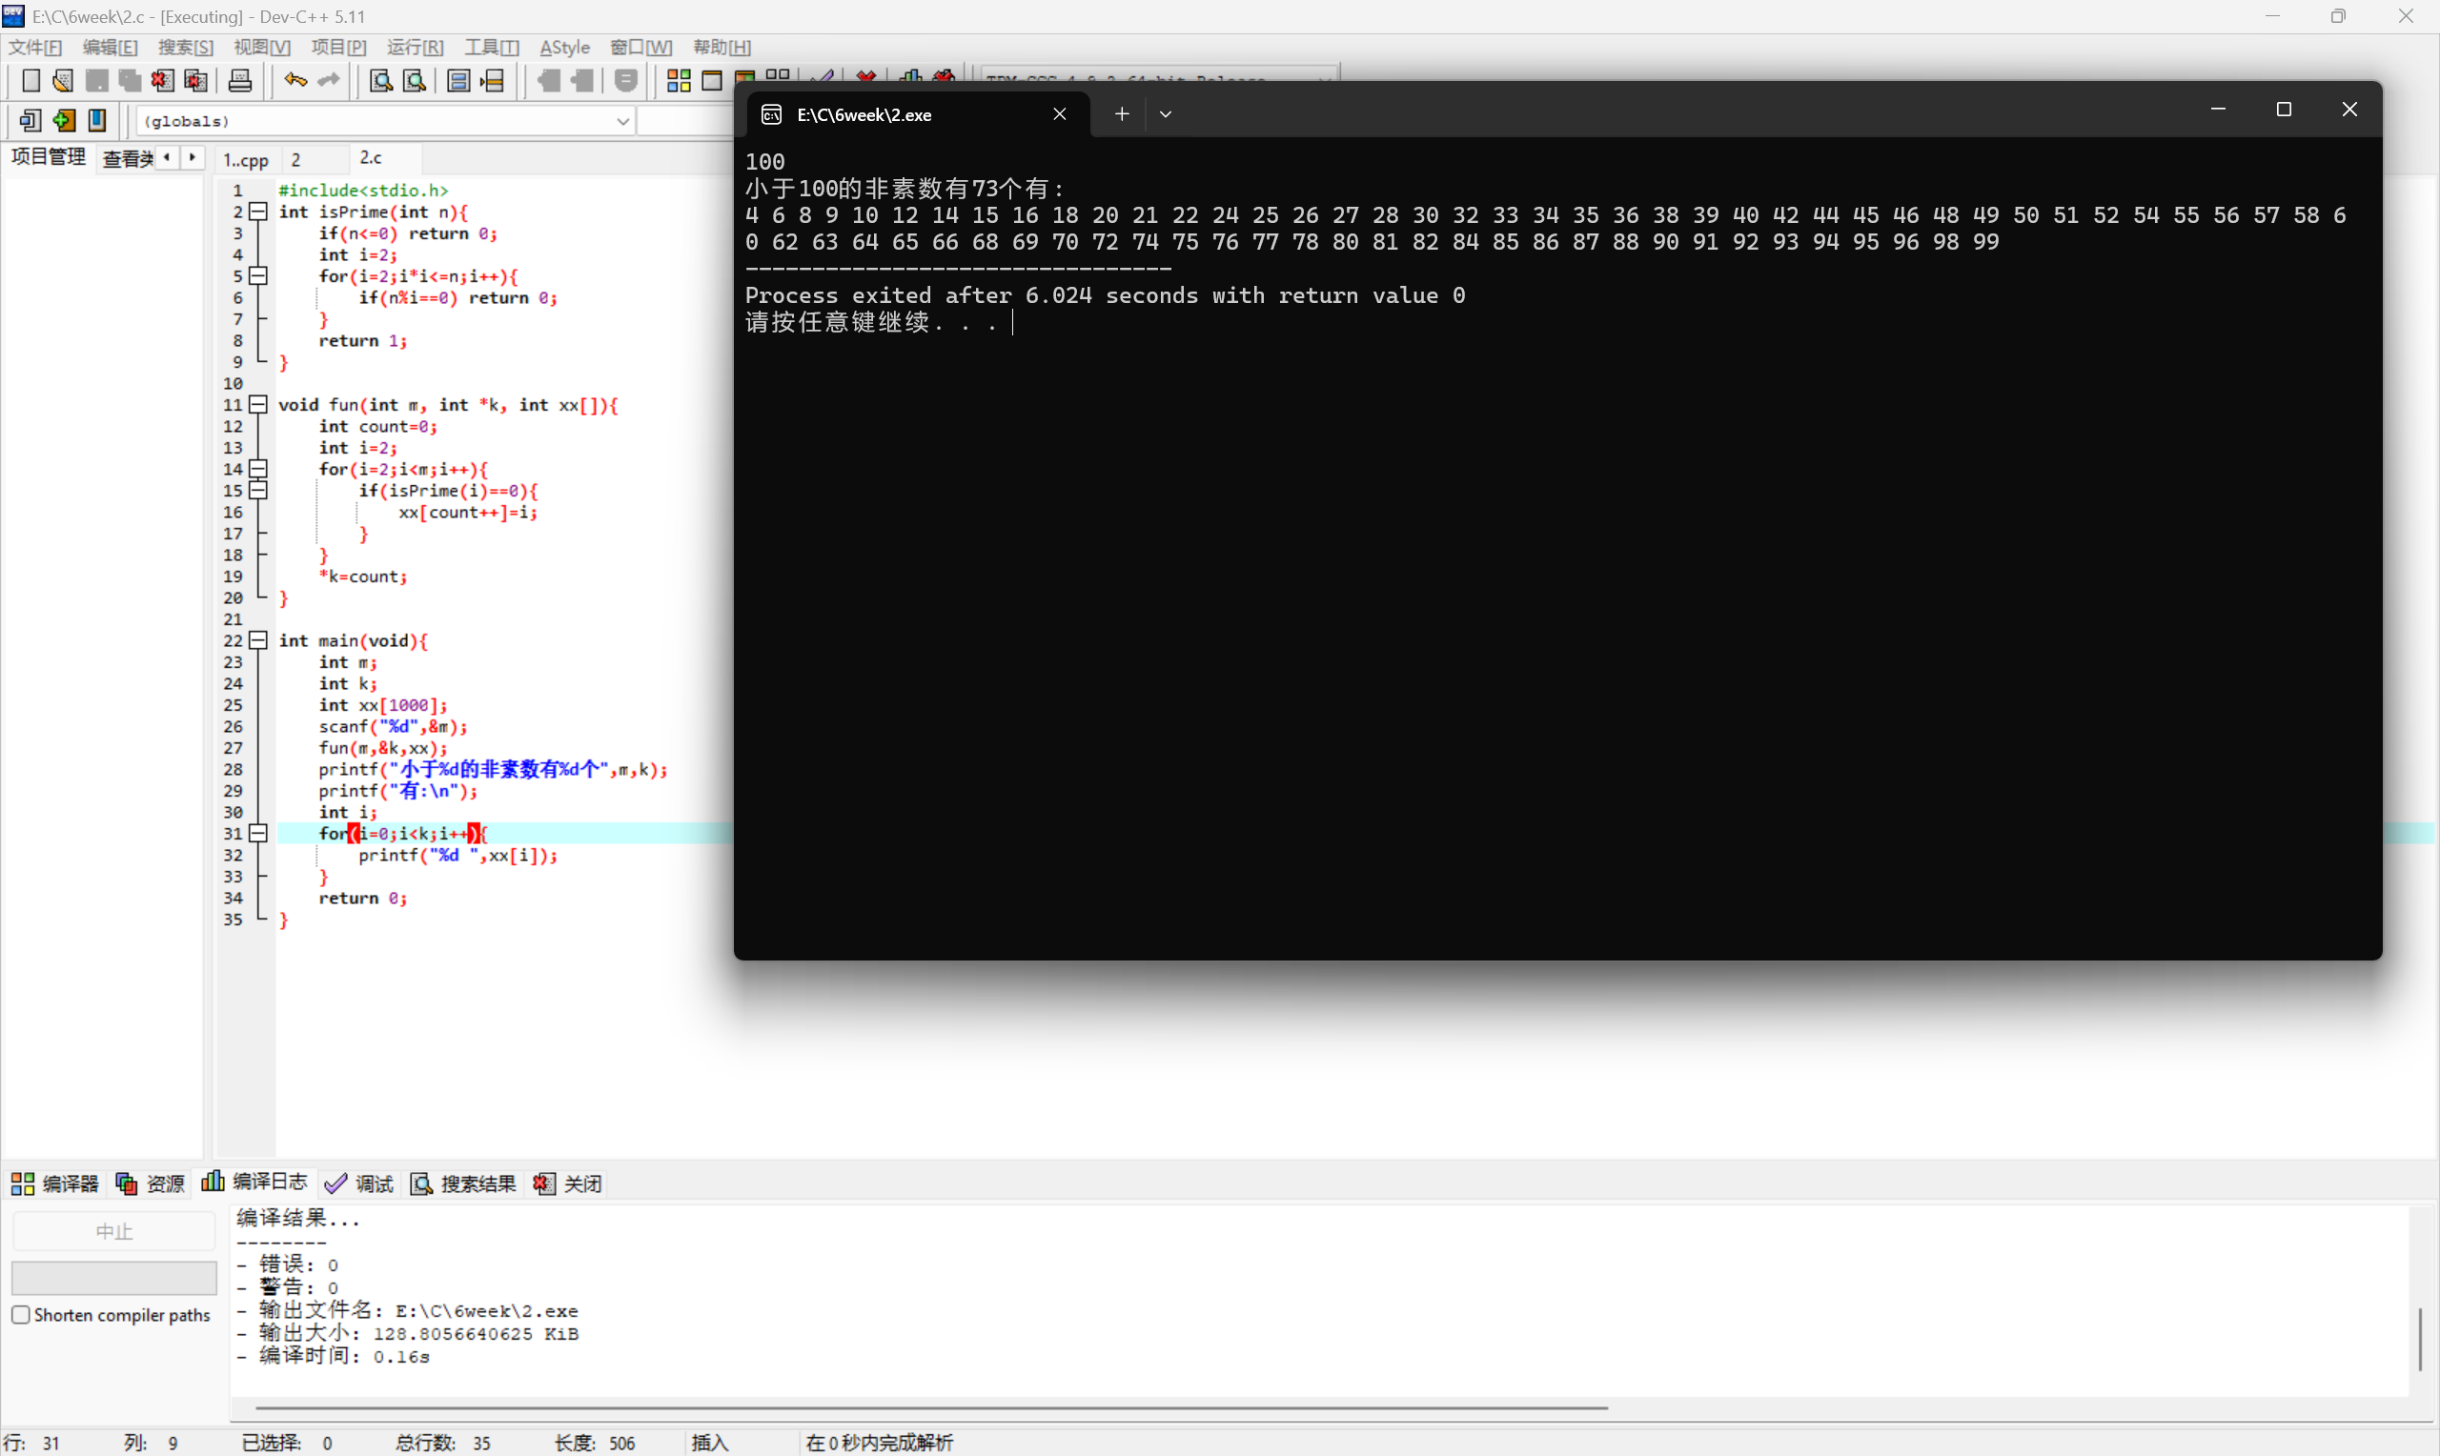This screenshot has width=2440, height=1456.
Task: Click the Open file icon
Action: pyautogui.click(x=63, y=80)
